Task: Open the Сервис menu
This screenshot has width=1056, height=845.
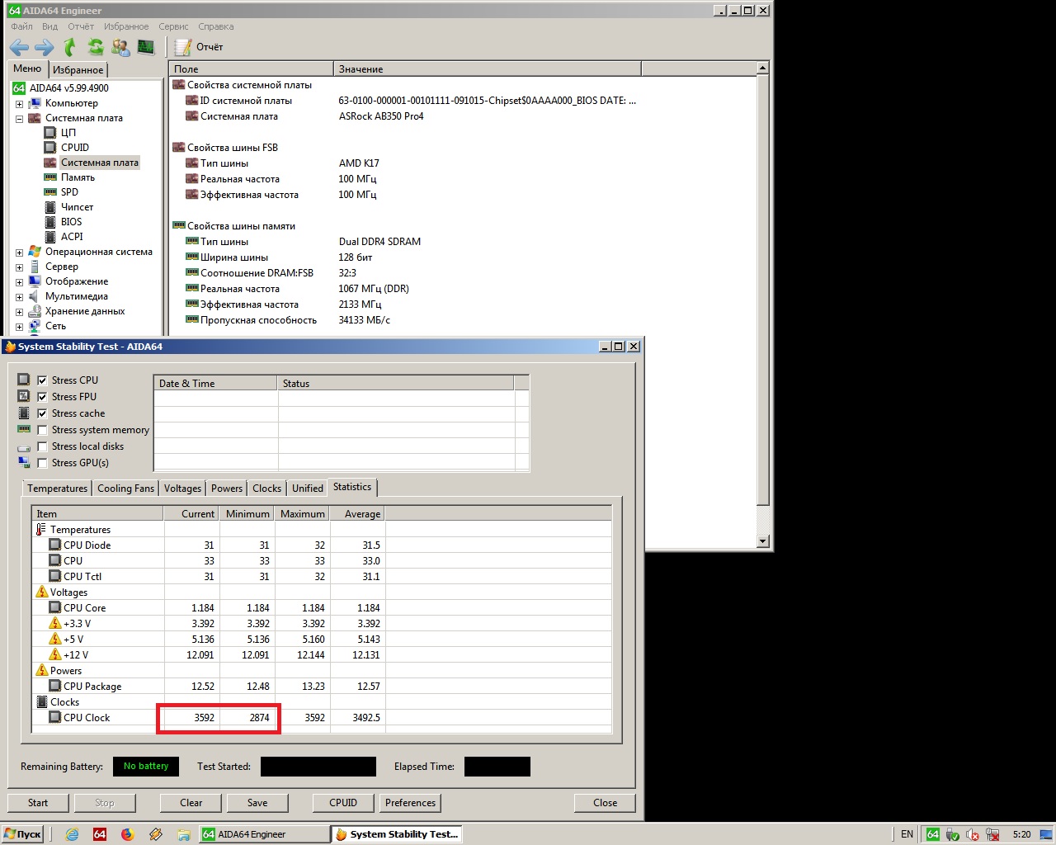Action: pos(173,26)
